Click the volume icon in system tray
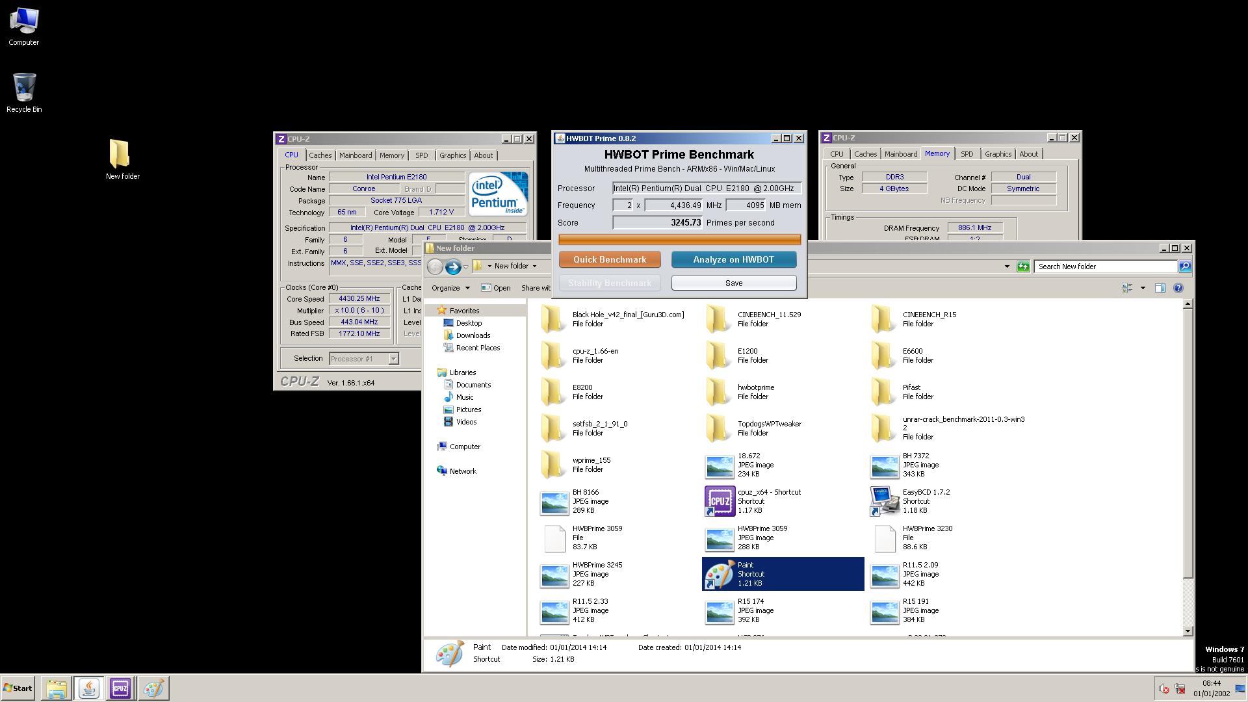The width and height of the screenshot is (1248, 702). pyautogui.click(x=1163, y=689)
